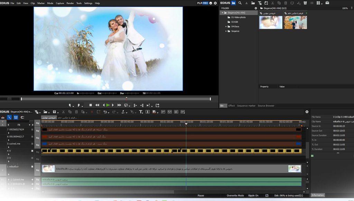The image size is (354, 201).
Task: Click the red Delete X icon in timeline toolbar
Action: [92, 112]
